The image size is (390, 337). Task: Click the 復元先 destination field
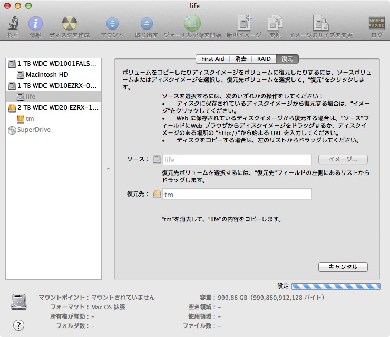(x=237, y=195)
